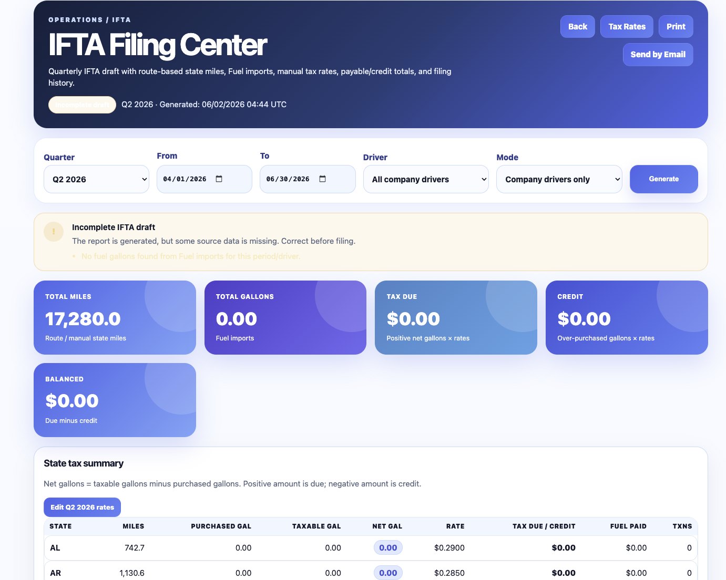
Task: Click Send by Email button
Action: coord(658,54)
